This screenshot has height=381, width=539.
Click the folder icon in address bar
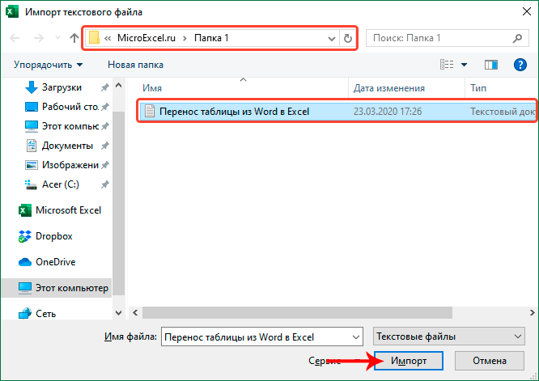pos(94,38)
